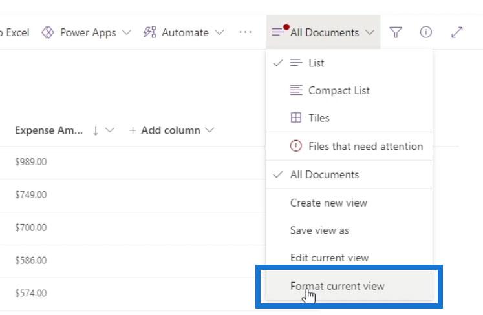Image resolution: width=483 pixels, height=315 pixels.
Task: Collapse the All Documents view dropdown chevron
Action: [370, 32]
